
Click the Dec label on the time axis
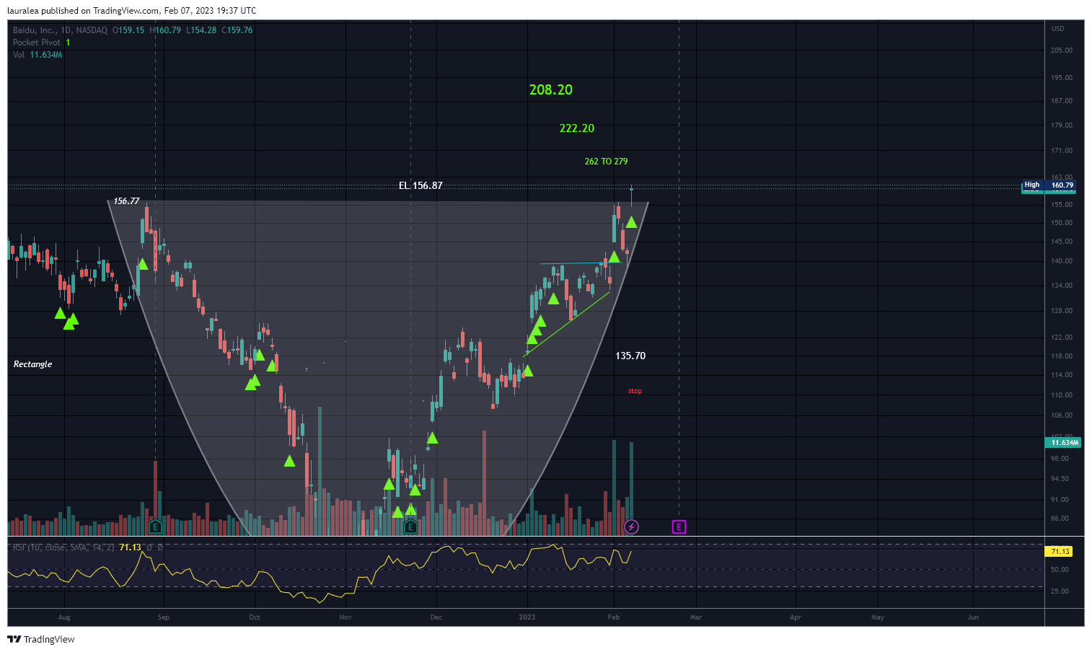click(436, 617)
